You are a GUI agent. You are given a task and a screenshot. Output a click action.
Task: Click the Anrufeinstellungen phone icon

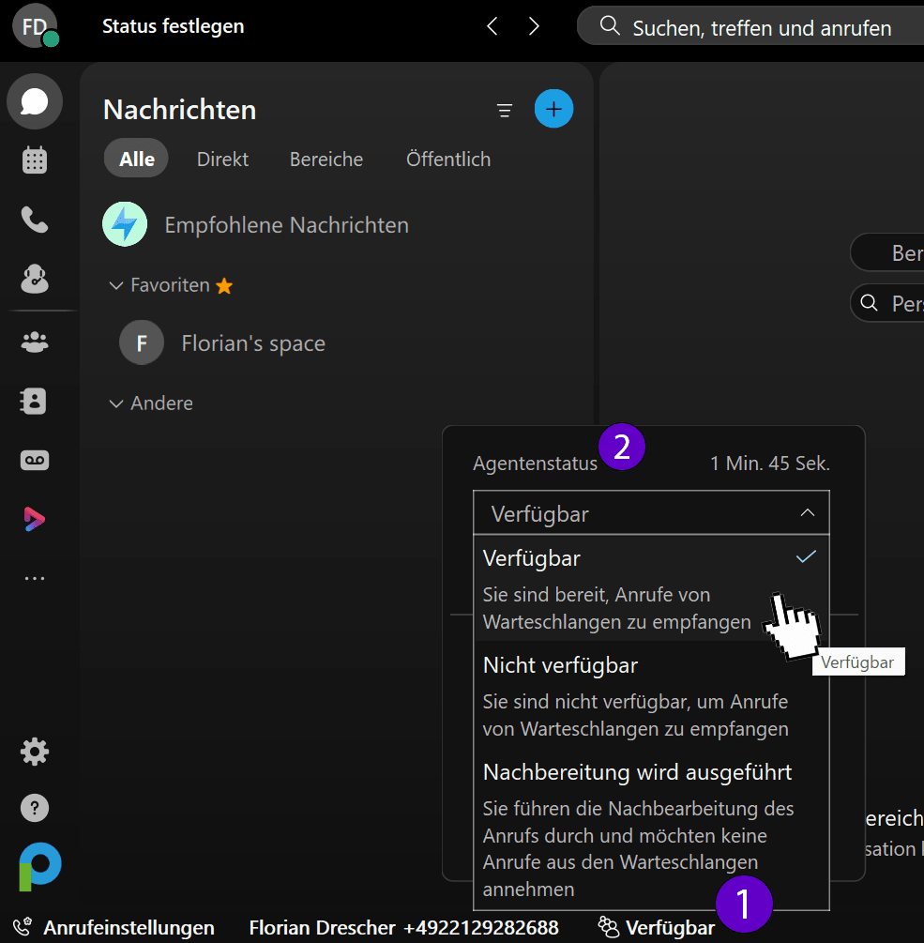pos(23,927)
